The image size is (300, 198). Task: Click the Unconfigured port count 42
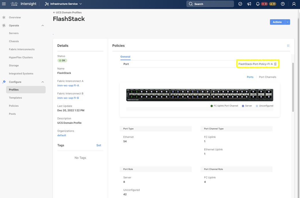(125, 194)
